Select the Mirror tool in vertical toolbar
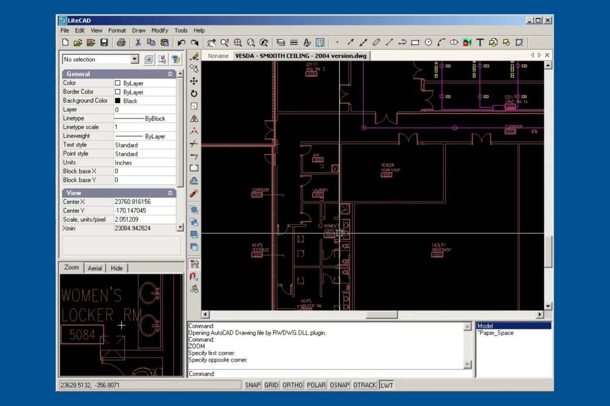This screenshot has height=406, width=610. point(194,118)
